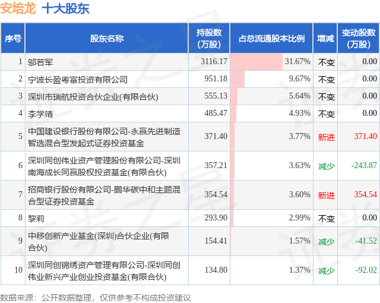380x303 pixels.
Task: Click 新进 status in row 7
Action: coord(326,195)
